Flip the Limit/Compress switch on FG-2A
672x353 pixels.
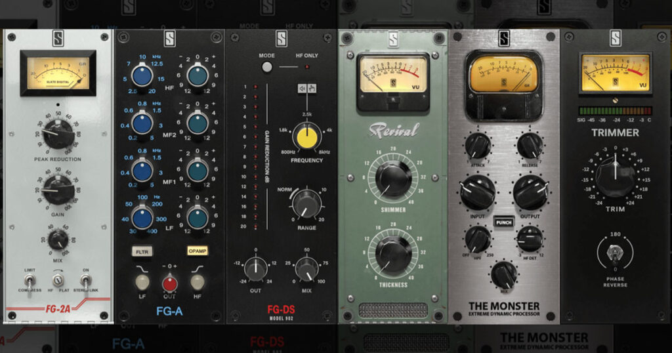click(x=30, y=281)
